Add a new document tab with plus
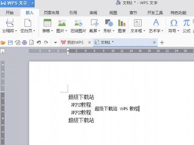 [x=162, y=43]
